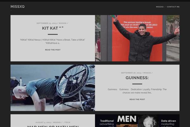Click the September 23, 2013 post date
Image resolution: width=190 pixels, height=127 pixels.
point(47,23)
